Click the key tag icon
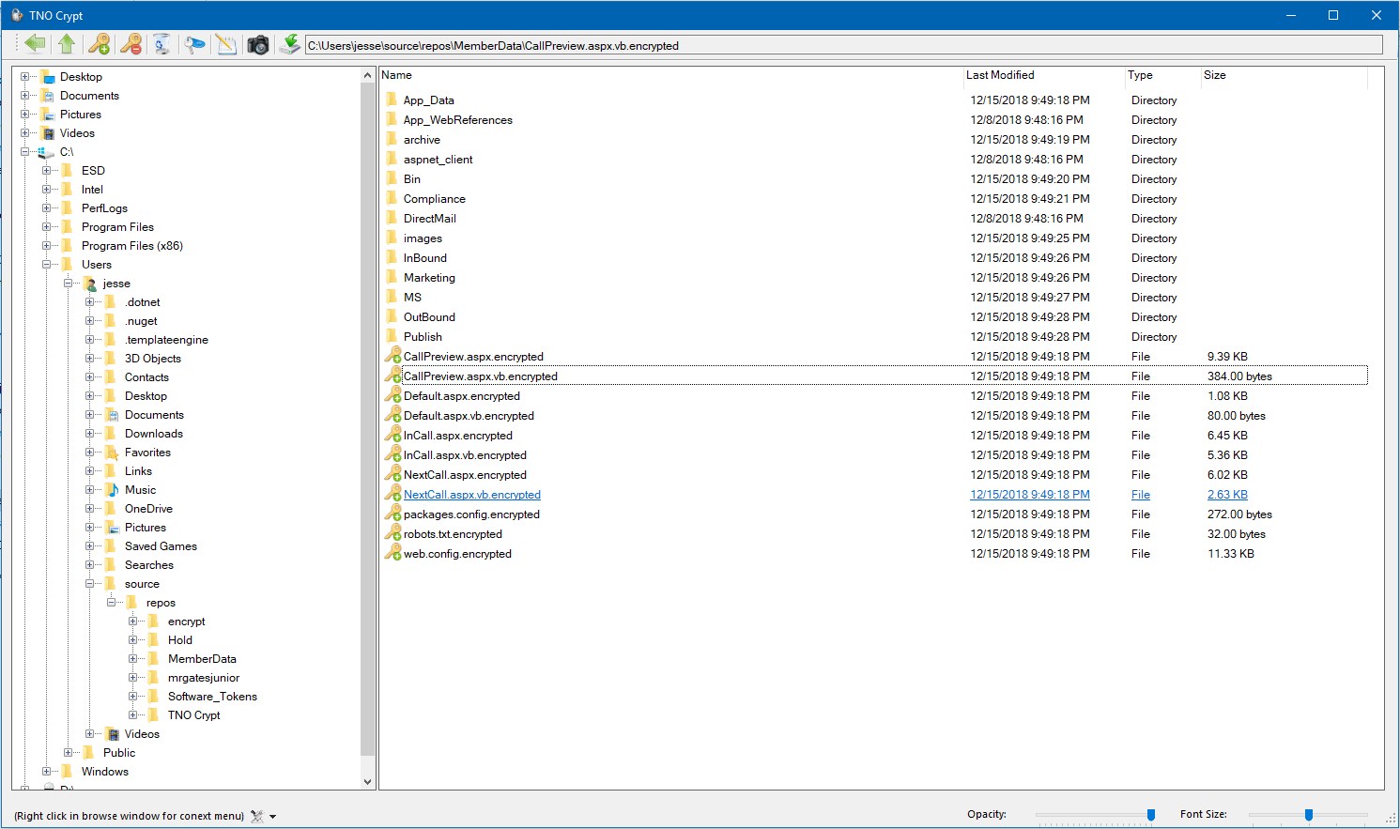This screenshot has height=829, width=1400. click(x=194, y=43)
